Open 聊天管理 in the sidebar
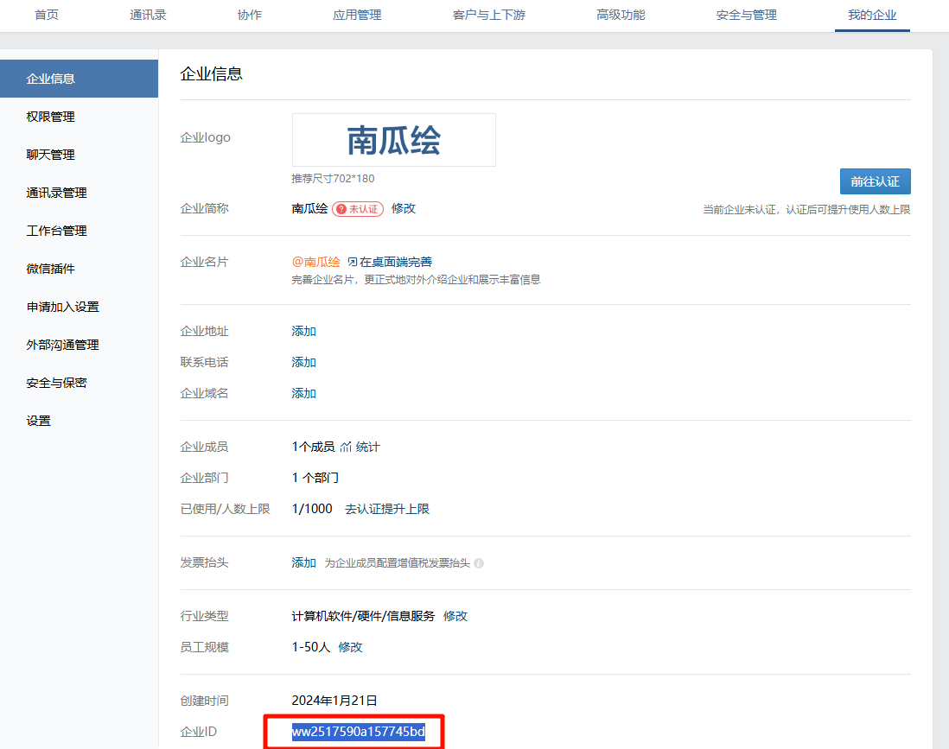 pyautogui.click(x=50, y=155)
